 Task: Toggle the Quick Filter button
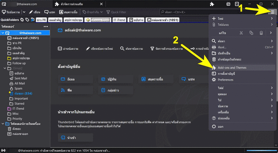pos(116,12)
